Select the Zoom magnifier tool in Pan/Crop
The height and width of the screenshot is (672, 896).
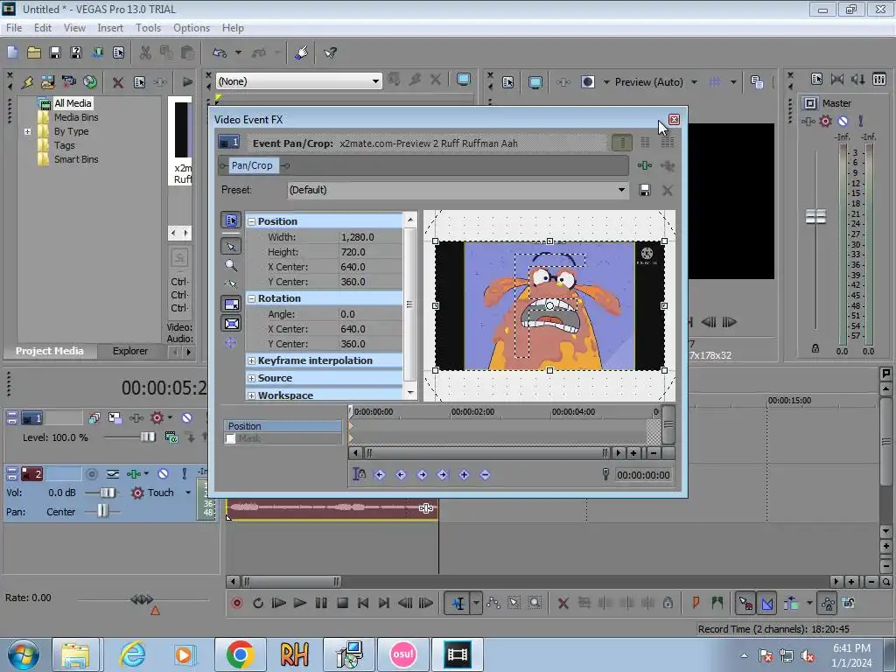point(231,265)
